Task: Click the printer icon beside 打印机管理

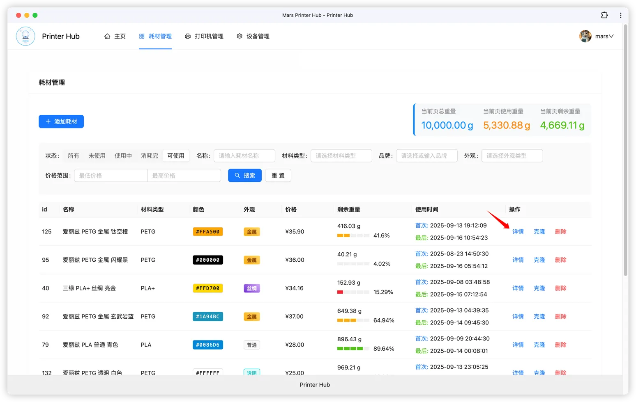Action: point(188,36)
